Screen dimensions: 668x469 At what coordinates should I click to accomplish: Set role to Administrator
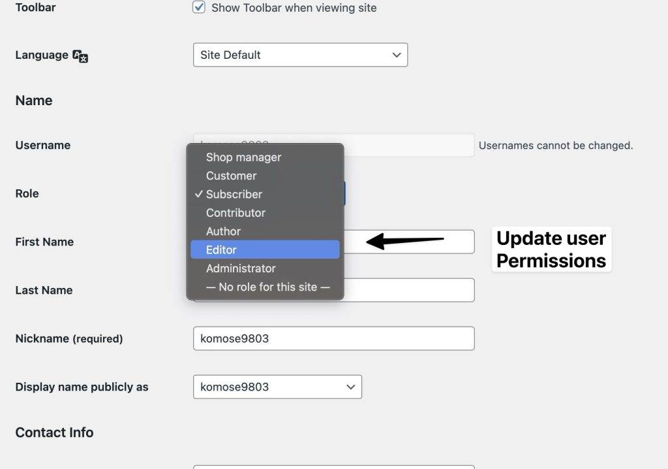pos(241,268)
